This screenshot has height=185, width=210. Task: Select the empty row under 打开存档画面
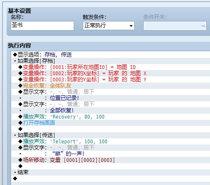click(x=111, y=129)
